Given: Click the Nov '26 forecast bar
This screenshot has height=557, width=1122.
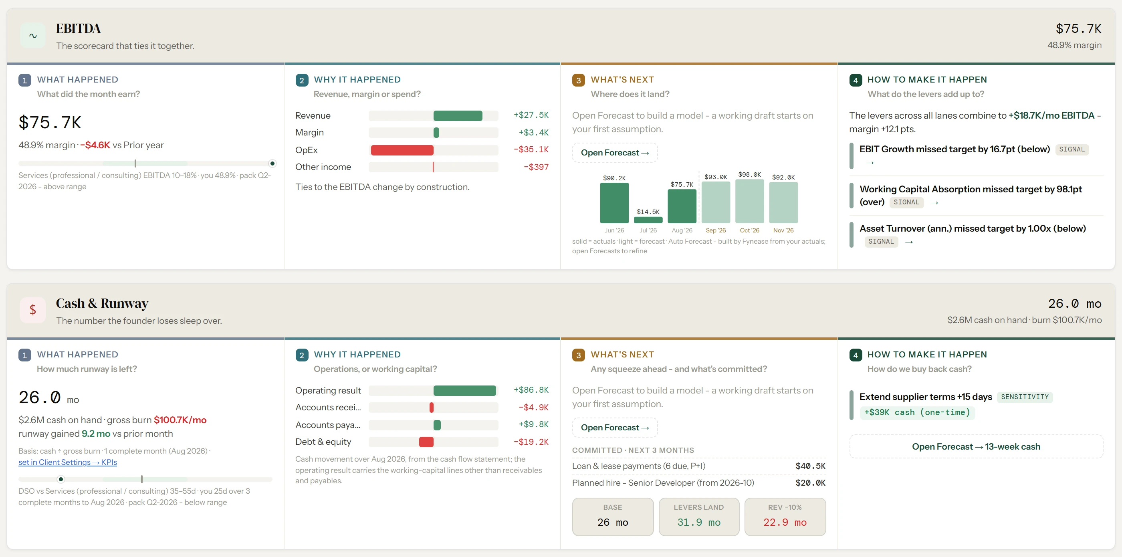Looking at the screenshot, I should click(783, 202).
